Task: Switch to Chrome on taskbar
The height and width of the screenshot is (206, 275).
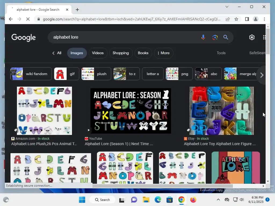Action: click(x=181, y=200)
